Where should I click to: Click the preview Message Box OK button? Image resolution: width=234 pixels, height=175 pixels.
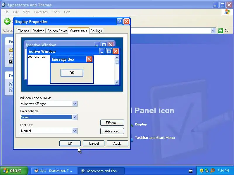click(x=72, y=73)
